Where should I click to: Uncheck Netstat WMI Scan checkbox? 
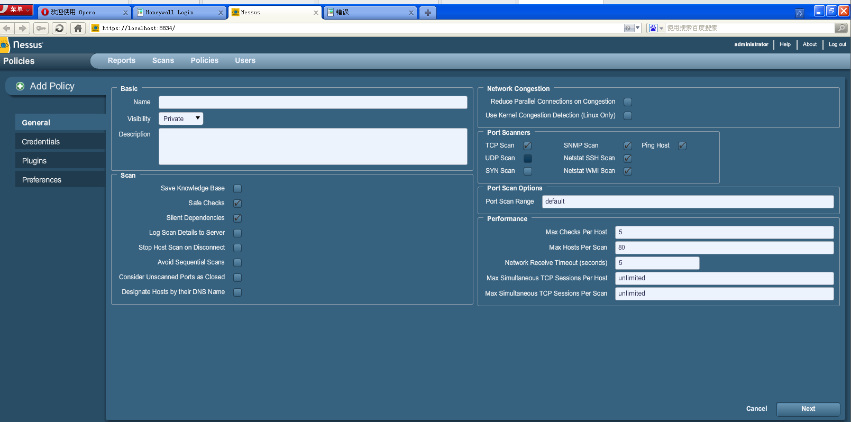point(628,171)
